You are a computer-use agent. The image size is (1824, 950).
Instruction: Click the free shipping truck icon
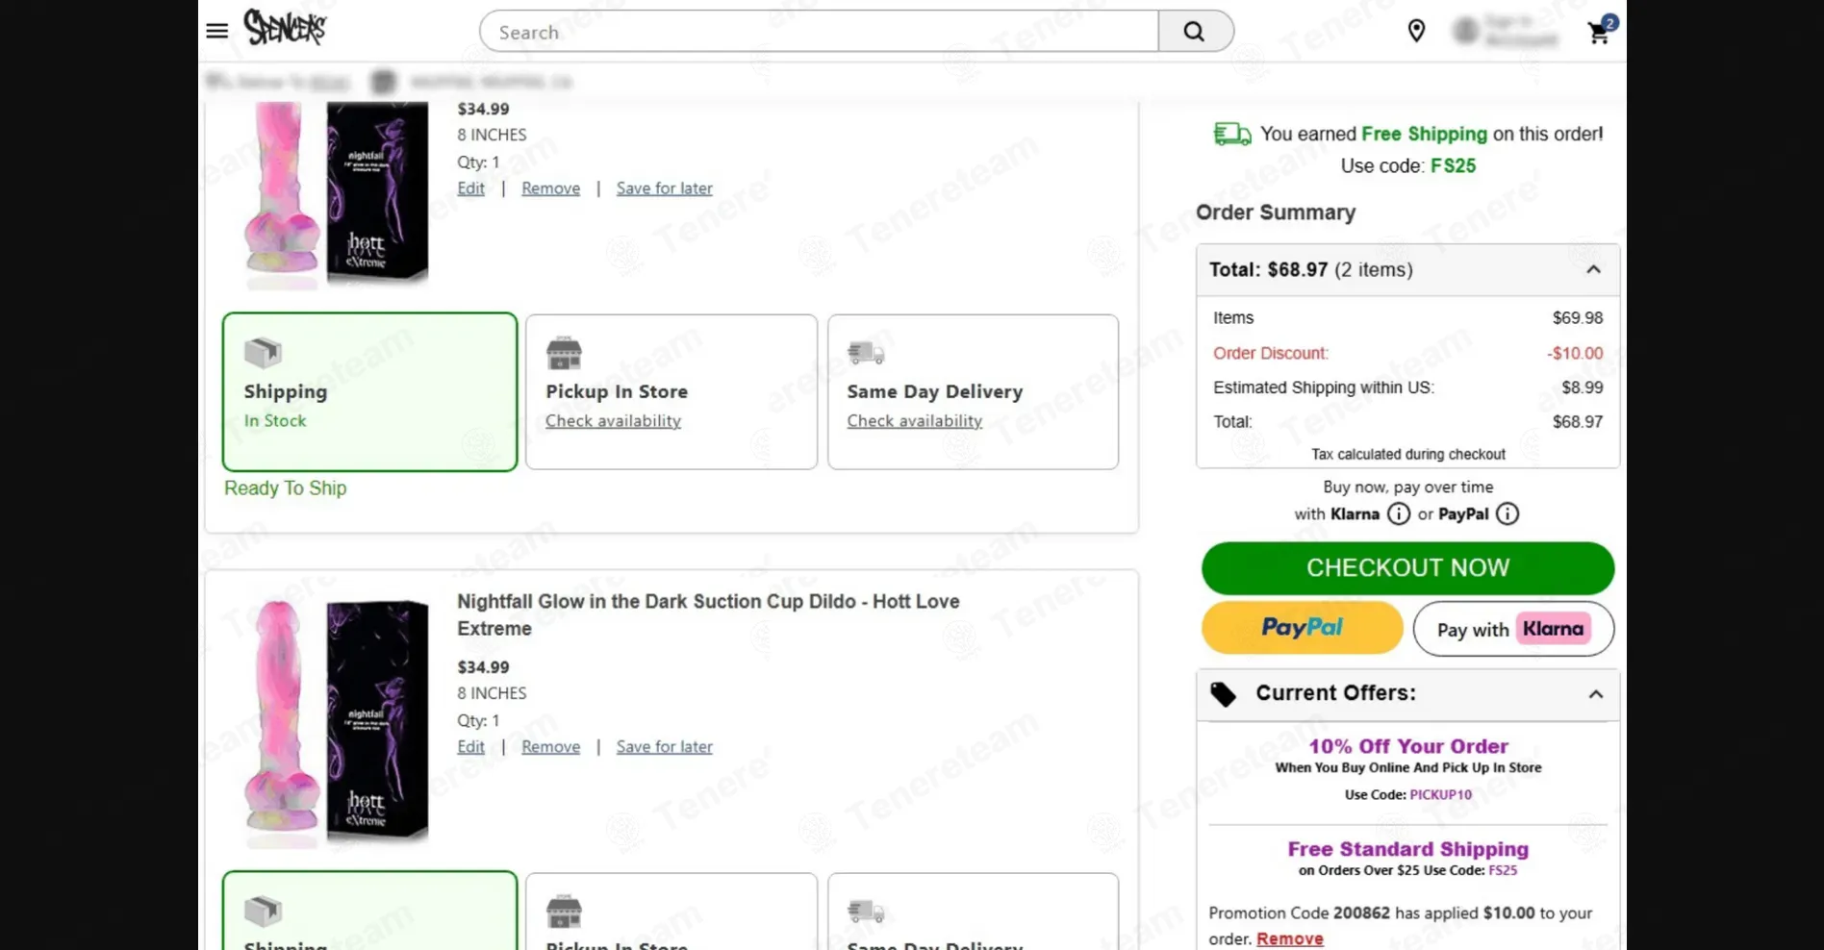point(1232,134)
